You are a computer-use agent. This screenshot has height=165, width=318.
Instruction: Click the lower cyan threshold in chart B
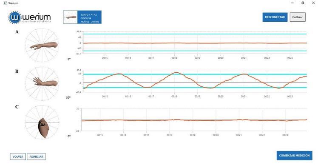click(x=195, y=88)
